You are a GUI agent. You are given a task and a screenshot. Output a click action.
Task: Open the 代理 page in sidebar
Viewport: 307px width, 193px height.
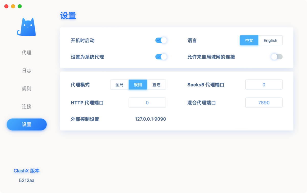(x=27, y=53)
